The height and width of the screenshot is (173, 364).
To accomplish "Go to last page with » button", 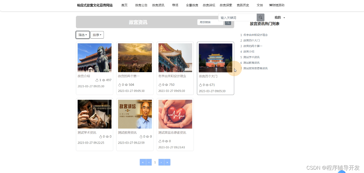I will click(x=167, y=162).
